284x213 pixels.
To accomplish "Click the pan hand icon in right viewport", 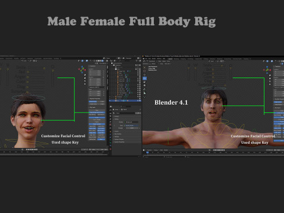I will tap(270, 79).
